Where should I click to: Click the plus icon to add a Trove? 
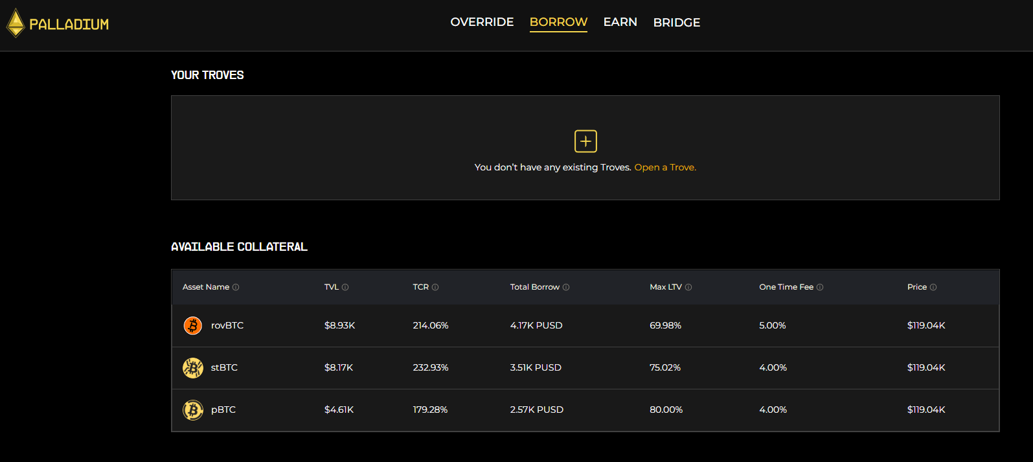pos(585,141)
